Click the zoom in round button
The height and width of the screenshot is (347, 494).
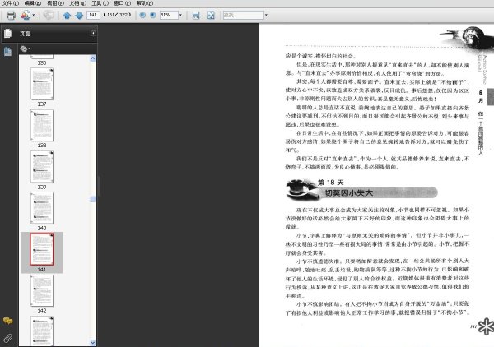tap(153, 15)
